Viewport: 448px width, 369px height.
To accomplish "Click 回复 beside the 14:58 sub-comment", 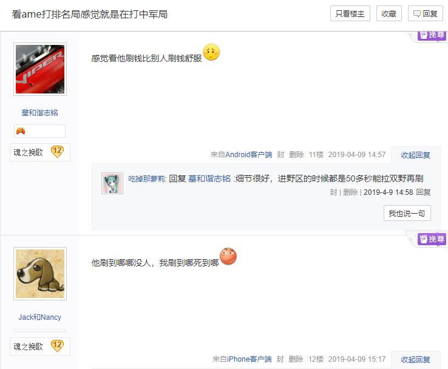I will click(x=424, y=192).
